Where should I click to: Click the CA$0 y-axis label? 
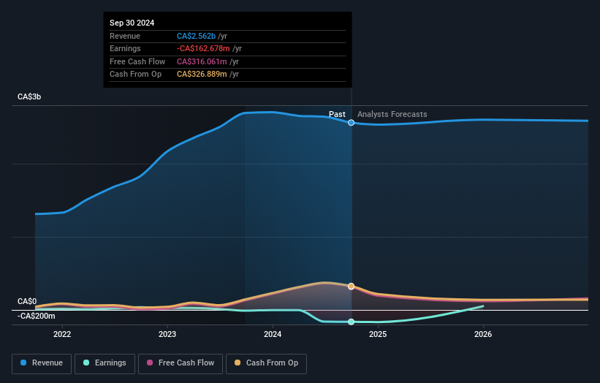pos(27,301)
